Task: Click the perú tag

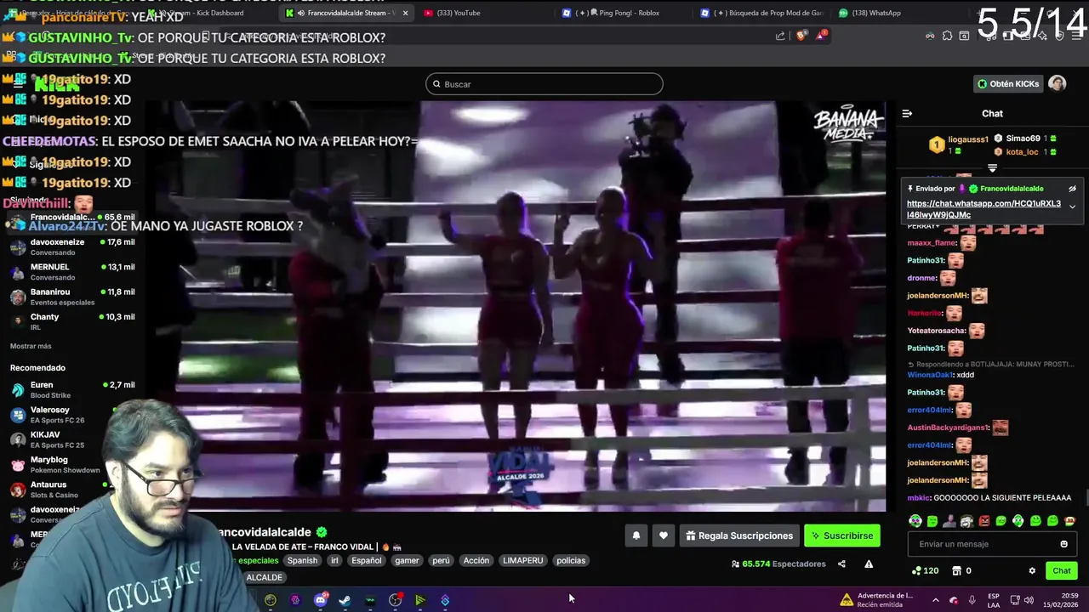Action: point(441,560)
